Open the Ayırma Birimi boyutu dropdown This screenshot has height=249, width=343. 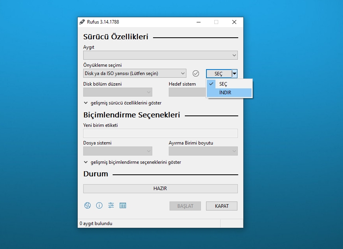(203, 151)
